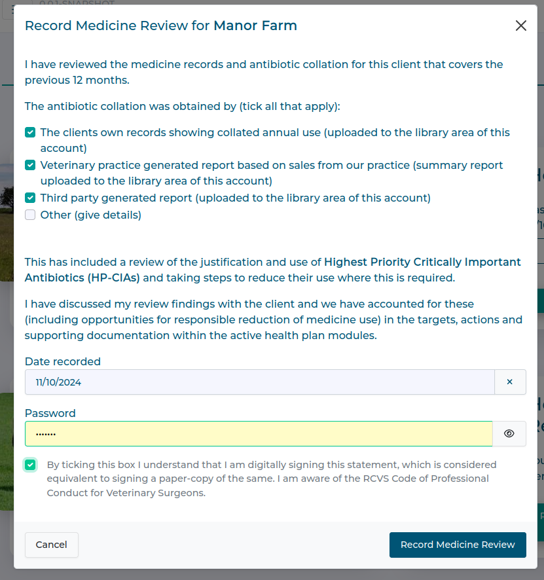Submit with the Record Medicine Review button
This screenshot has width=544, height=580.
[458, 545]
